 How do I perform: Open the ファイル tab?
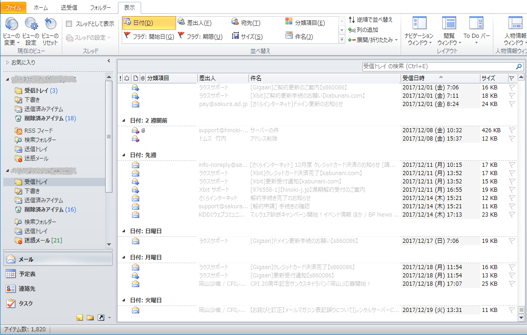[13, 8]
